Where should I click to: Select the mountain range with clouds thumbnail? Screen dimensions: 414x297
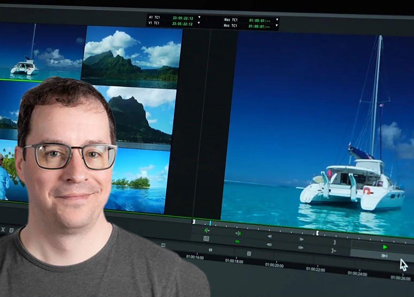pos(131,58)
